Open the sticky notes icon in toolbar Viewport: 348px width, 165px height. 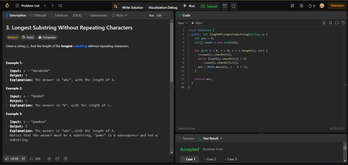(233, 6)
